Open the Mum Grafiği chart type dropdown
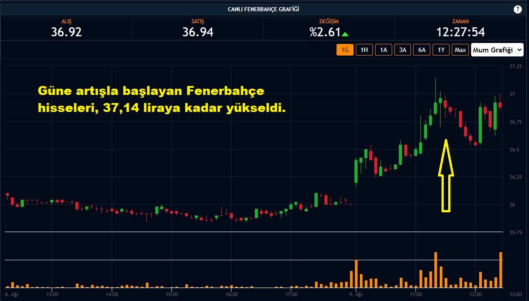The height and width of the screenshot is (301, 529). tap(497, 50)
